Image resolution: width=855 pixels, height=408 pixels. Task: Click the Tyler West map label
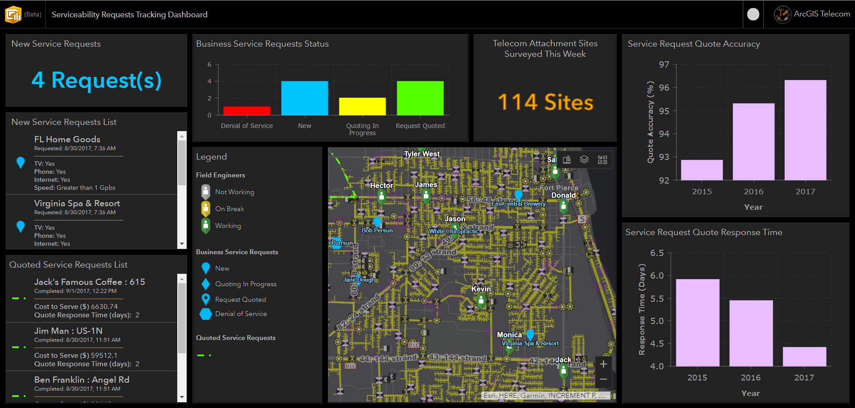(x=422, y=154)
